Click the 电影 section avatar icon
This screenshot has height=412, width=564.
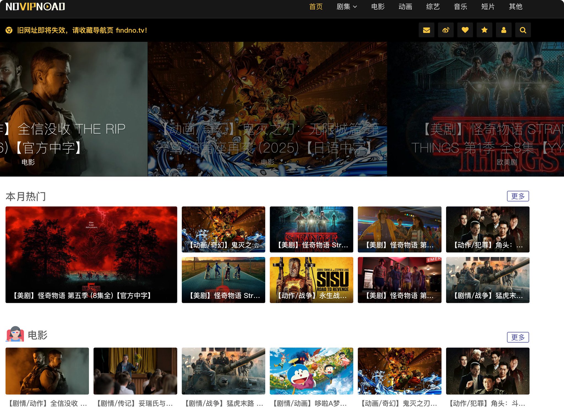[x=15, y=334]
